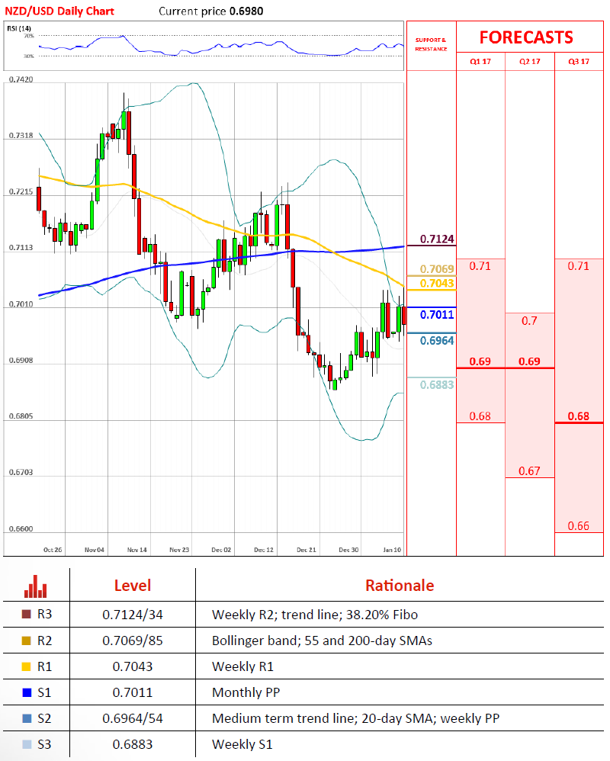Viewport: 610px width, 761px height.
Task: Click 'Bollinger band; 55 and 200-day SMAs' rationale
Action: pyautogui.click(x=323, y=641)
